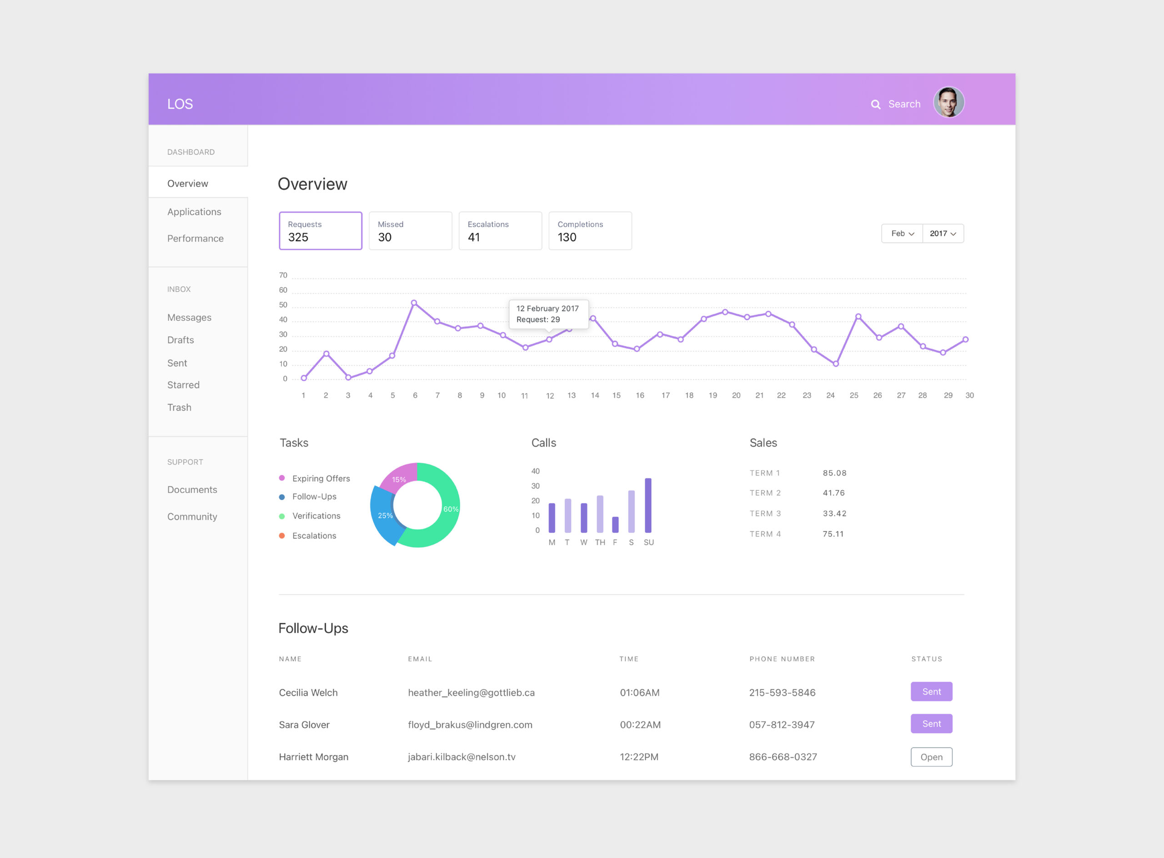Select the Missed 30 metric card
This screenshot has height=858, width=1164.
pos(410,231)
